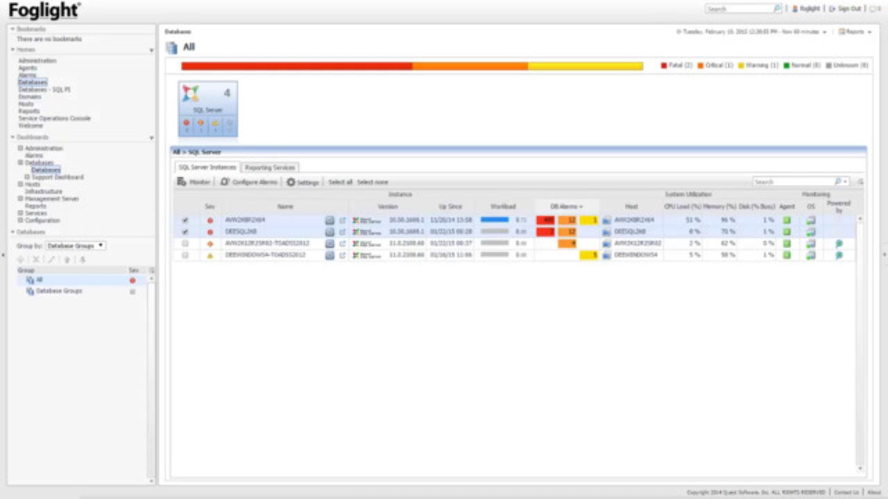Expand Services node in Dashboards tree
The height and width of the screenshot is (499, 888).
(x=20, y=213)
